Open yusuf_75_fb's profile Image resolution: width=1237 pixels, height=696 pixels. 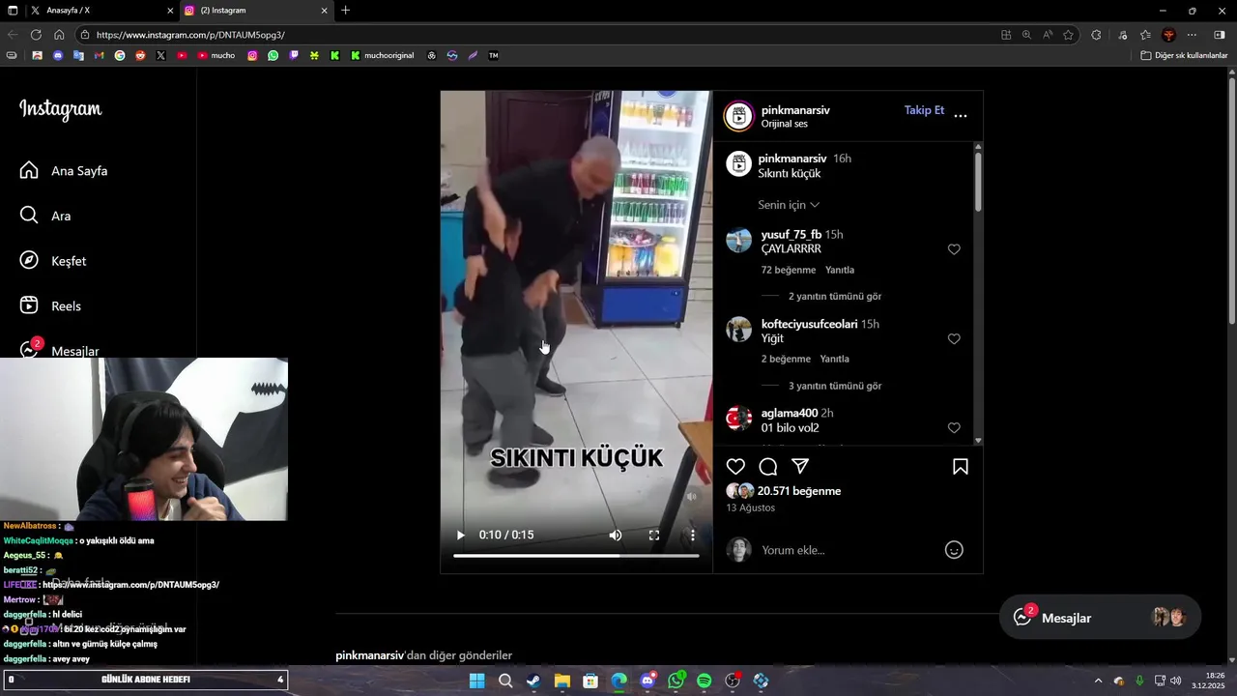pos(791,235)
